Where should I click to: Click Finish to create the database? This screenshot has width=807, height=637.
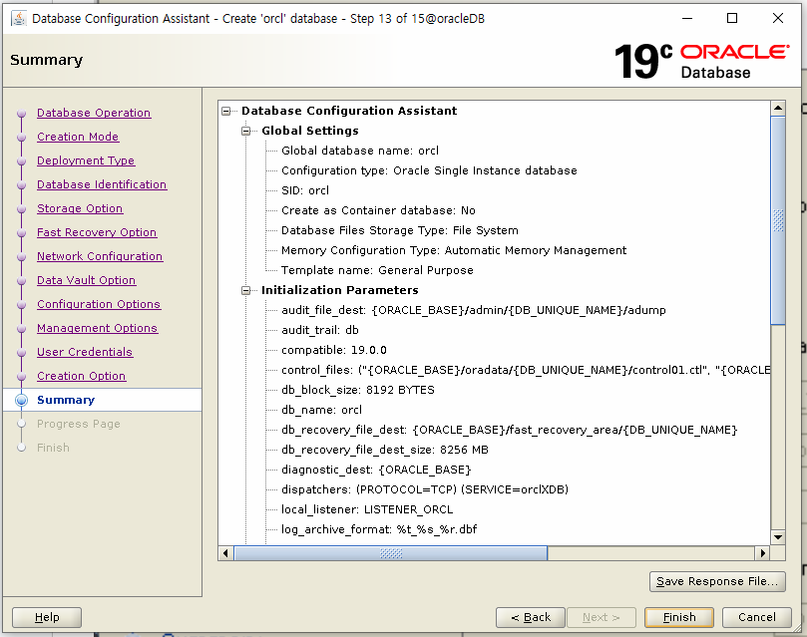(x=679, y=617)
